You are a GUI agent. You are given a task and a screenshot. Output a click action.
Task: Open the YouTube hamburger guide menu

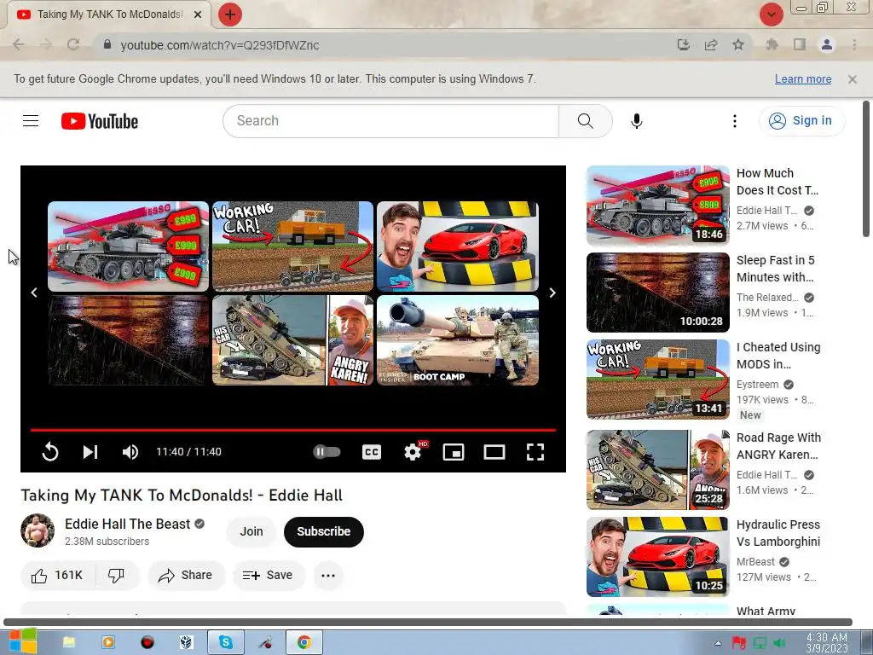tap(31, 121)
